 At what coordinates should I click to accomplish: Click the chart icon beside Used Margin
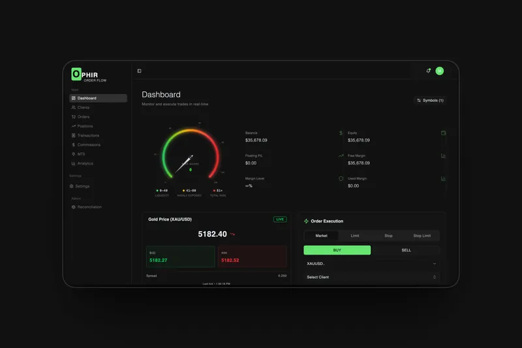coord(444,178)
